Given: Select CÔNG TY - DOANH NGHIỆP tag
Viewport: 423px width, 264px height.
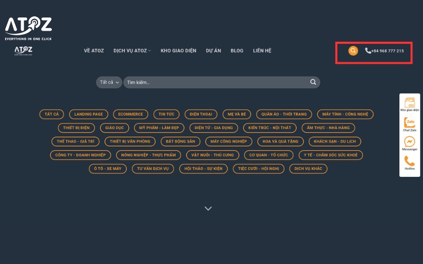Looking at the screenshot, I should pos(80,155).
